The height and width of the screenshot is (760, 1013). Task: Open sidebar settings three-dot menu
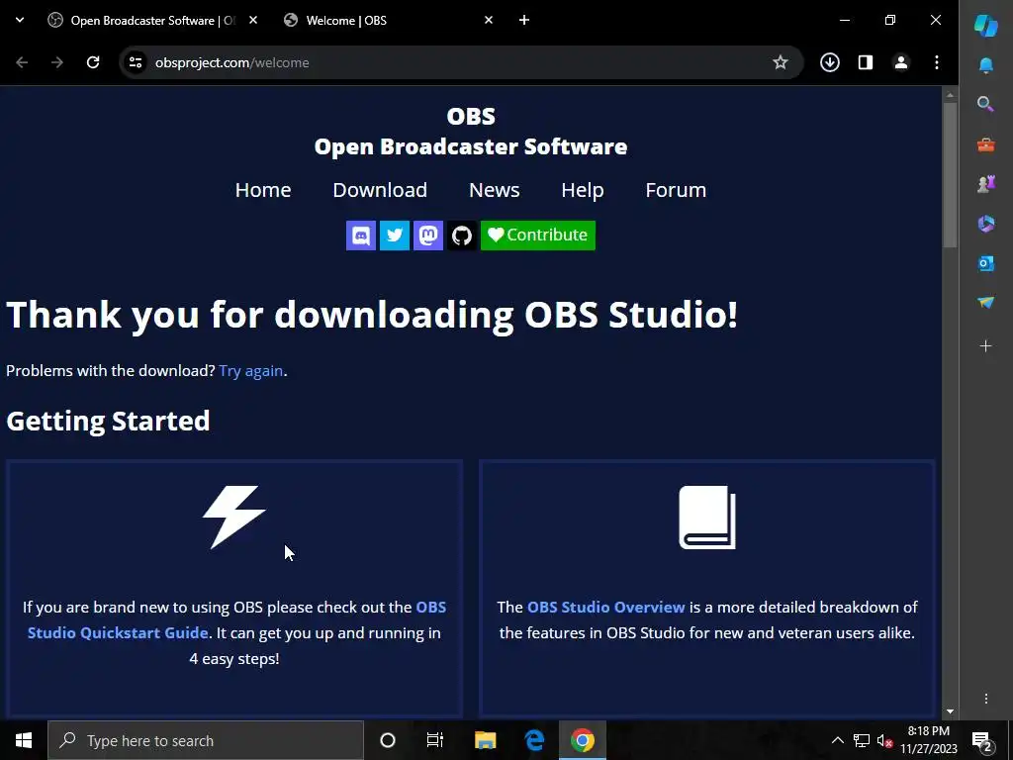coord(986,699)
